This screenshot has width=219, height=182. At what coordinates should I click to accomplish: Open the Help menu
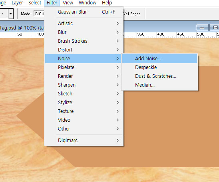(107, 3)
